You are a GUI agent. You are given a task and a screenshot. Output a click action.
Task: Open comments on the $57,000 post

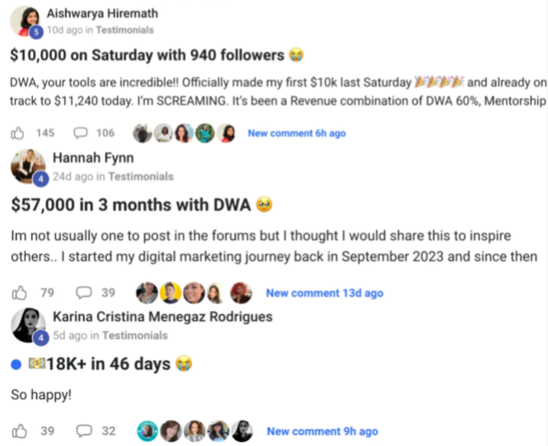coord(84,292)
